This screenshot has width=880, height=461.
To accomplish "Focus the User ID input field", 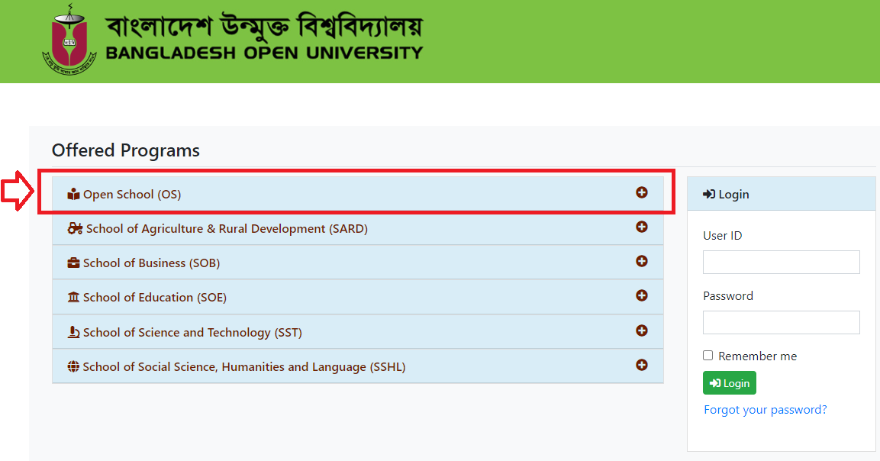I will tap(782, 263).
